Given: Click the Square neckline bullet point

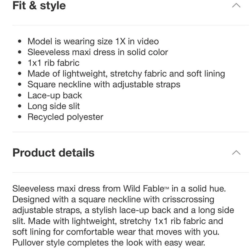Looking at the screenshot, I should [104, 84].
